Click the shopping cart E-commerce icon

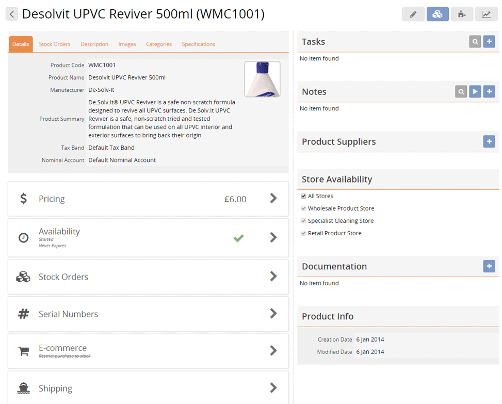[24, 351]
